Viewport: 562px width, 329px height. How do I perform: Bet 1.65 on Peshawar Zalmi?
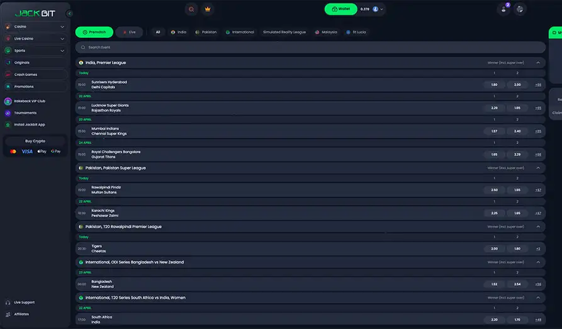(x=517, y=214)
